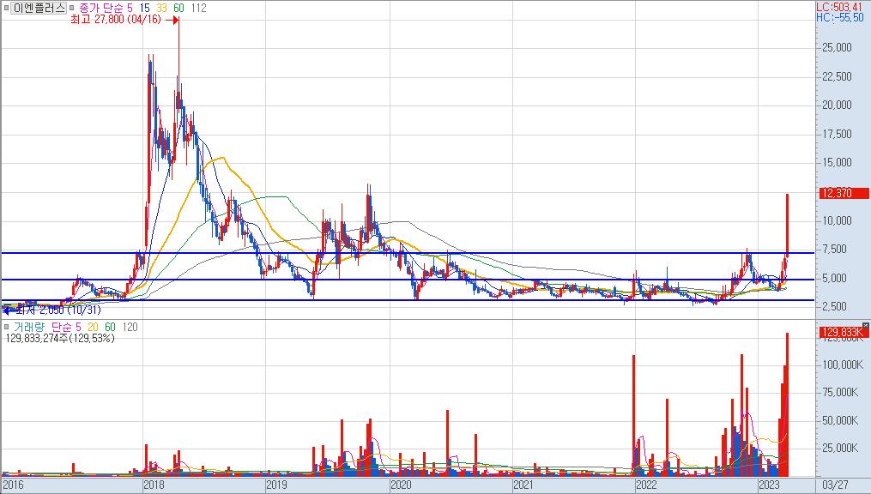Click the 2018 year label on time axis
The height and width of the screenshot is (494, 871).
click(154, 485)
